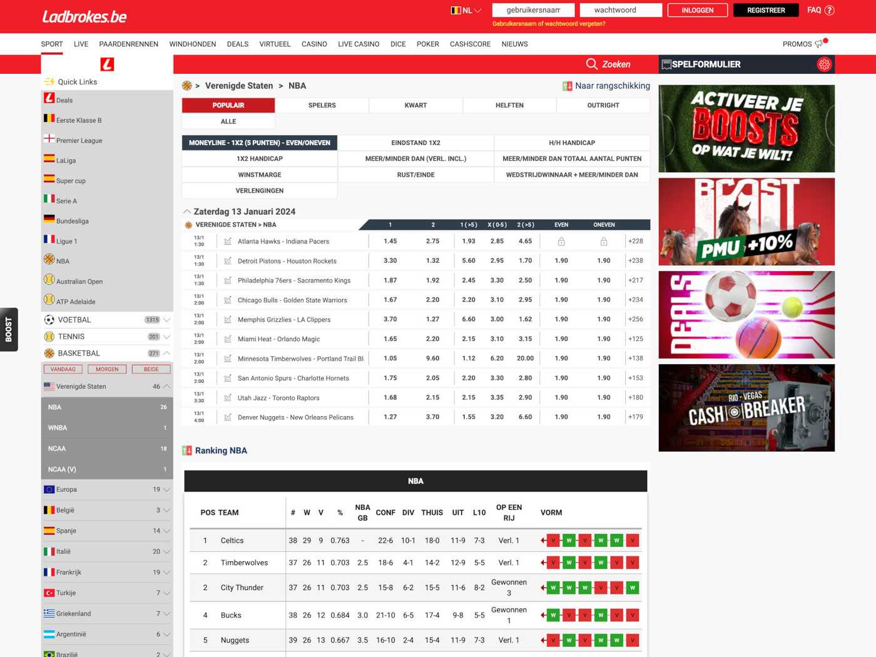Screen dimensions: 876x657
Task: Click forgotten username or password link
Action: pos(549,24)
